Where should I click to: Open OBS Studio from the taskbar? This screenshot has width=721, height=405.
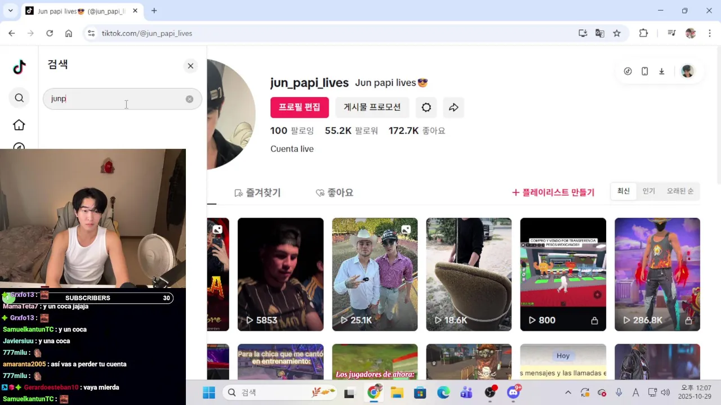click(x=491, y=392)
